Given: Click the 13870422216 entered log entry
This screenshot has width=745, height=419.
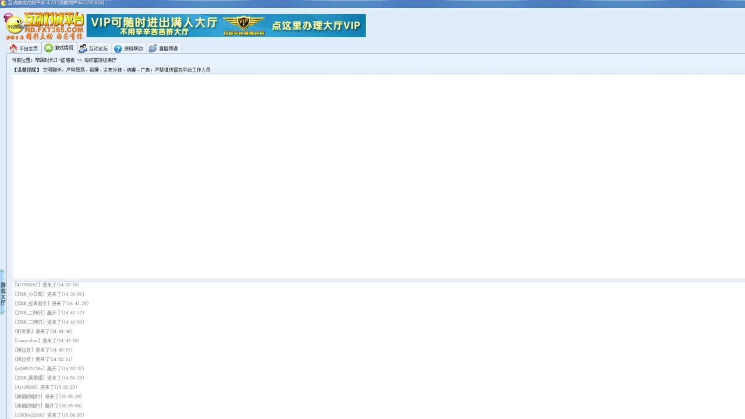Looking at the screenshot, I should pyautogui.click(x=49, y=415).
